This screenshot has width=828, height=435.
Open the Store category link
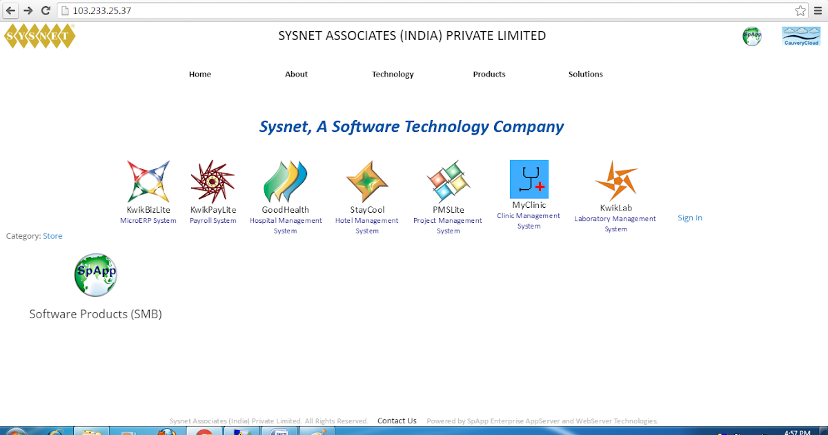point(52,235)
